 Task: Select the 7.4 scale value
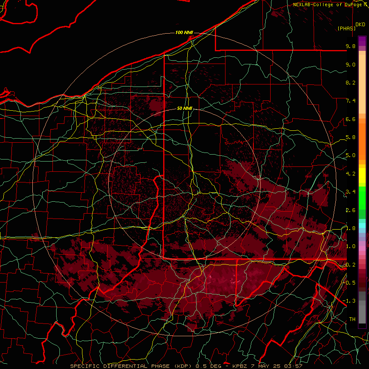point(351,101)
